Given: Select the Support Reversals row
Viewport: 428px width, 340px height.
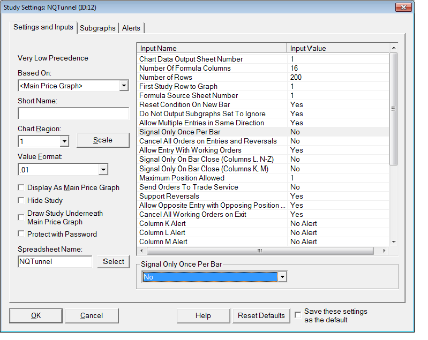Looking at the screenshot, I should click(x=264, y=196).
